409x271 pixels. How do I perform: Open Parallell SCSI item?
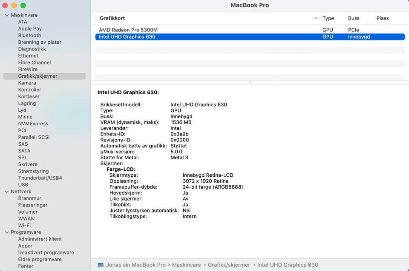[34, 137]
